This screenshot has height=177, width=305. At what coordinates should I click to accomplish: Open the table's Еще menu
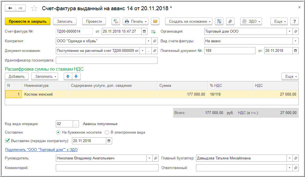click(290, 76)
